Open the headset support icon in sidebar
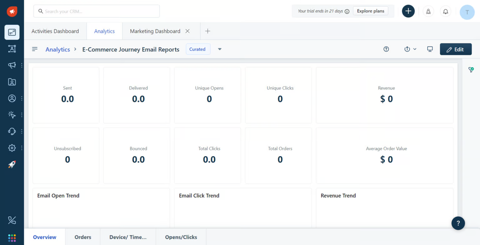Image resolution: width=480 pixels, height=245 pixels. click(x=12, y=131)
